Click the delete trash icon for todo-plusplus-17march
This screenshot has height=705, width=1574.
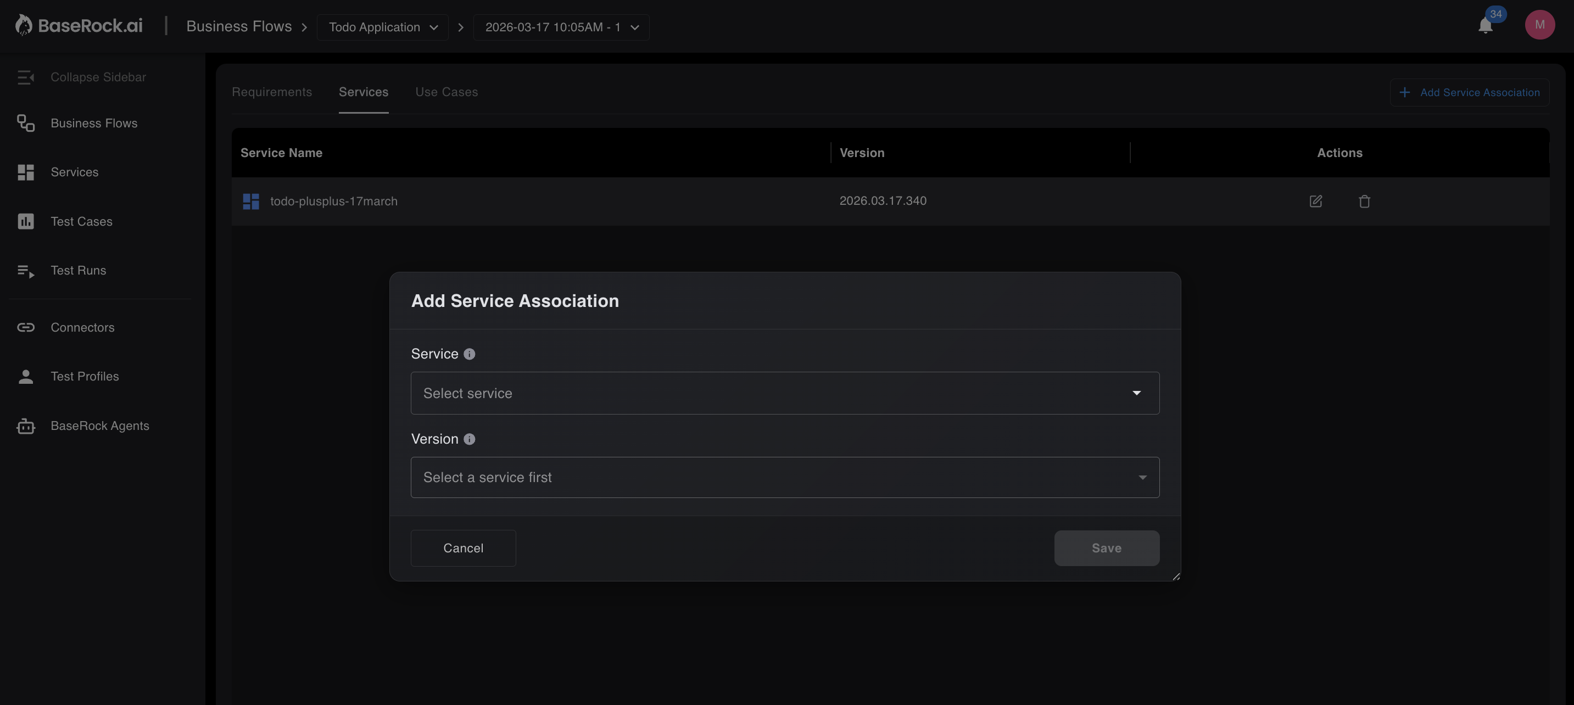coord(1364,202)
